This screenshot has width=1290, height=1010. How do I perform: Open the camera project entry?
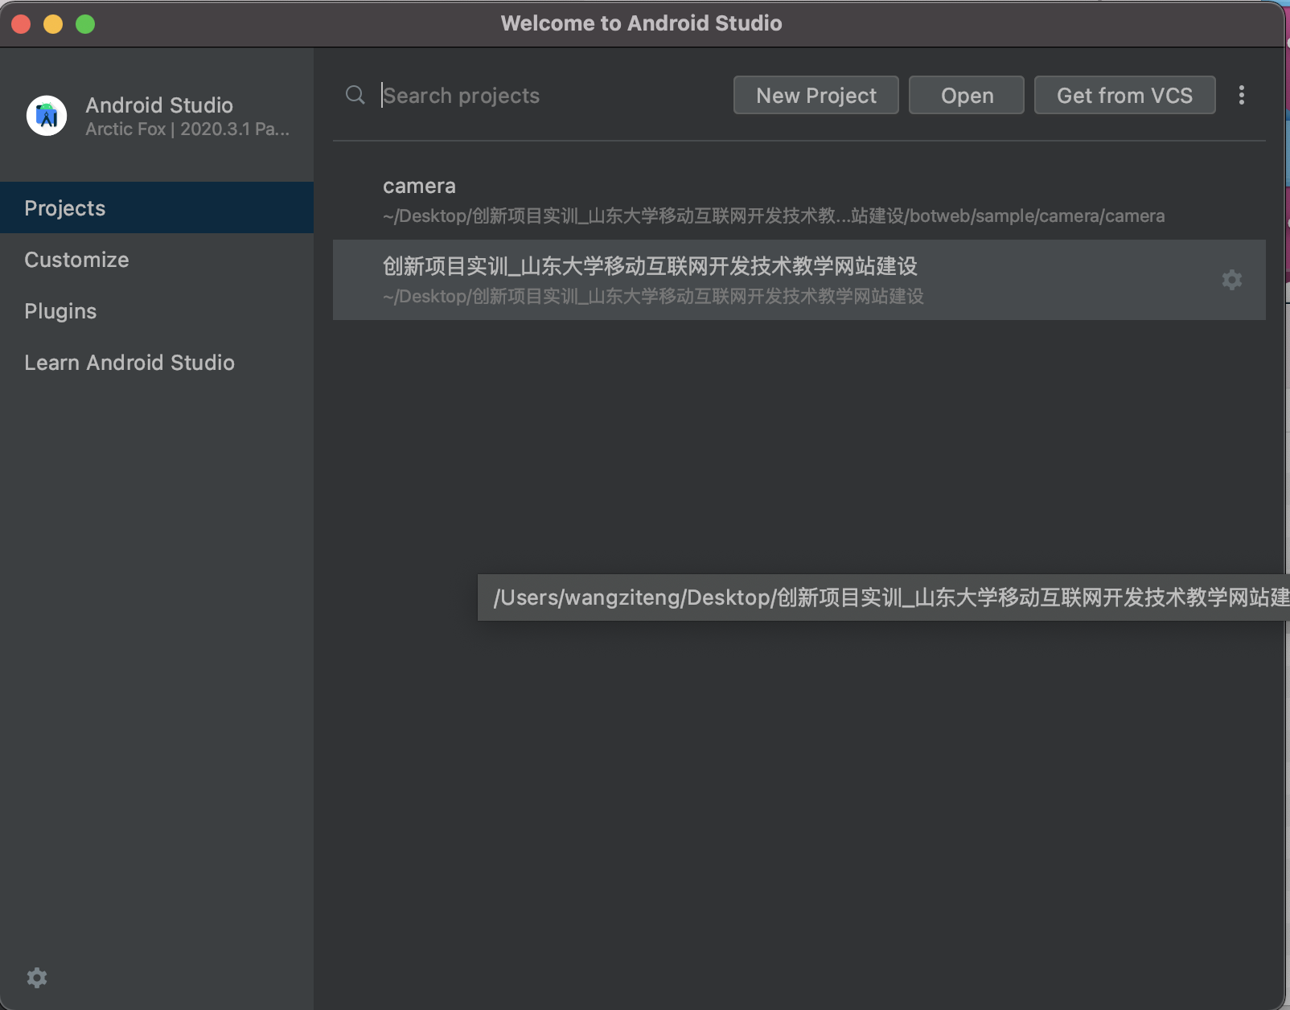[799, 200]
